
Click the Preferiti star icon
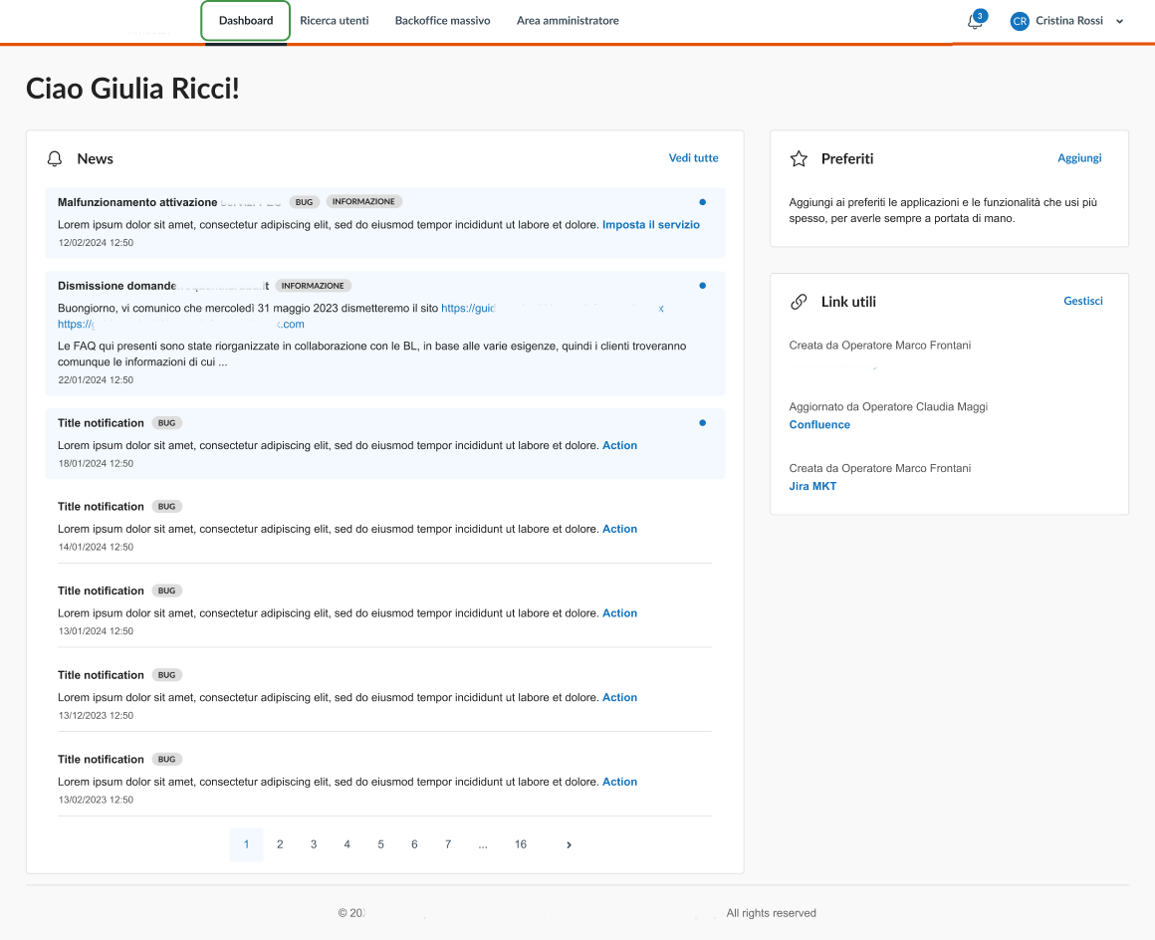point(798,158)
